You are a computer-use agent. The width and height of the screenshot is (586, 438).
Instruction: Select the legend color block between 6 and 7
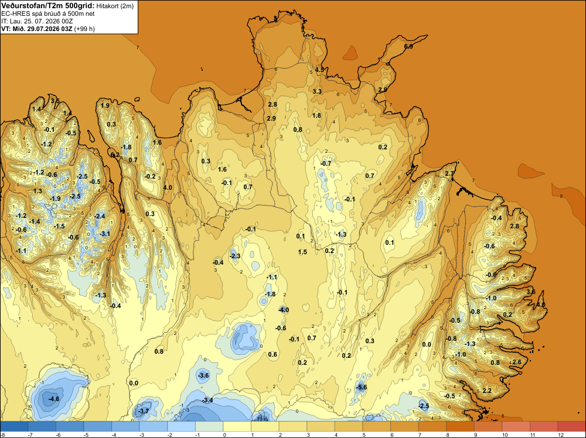click(404, 426)
